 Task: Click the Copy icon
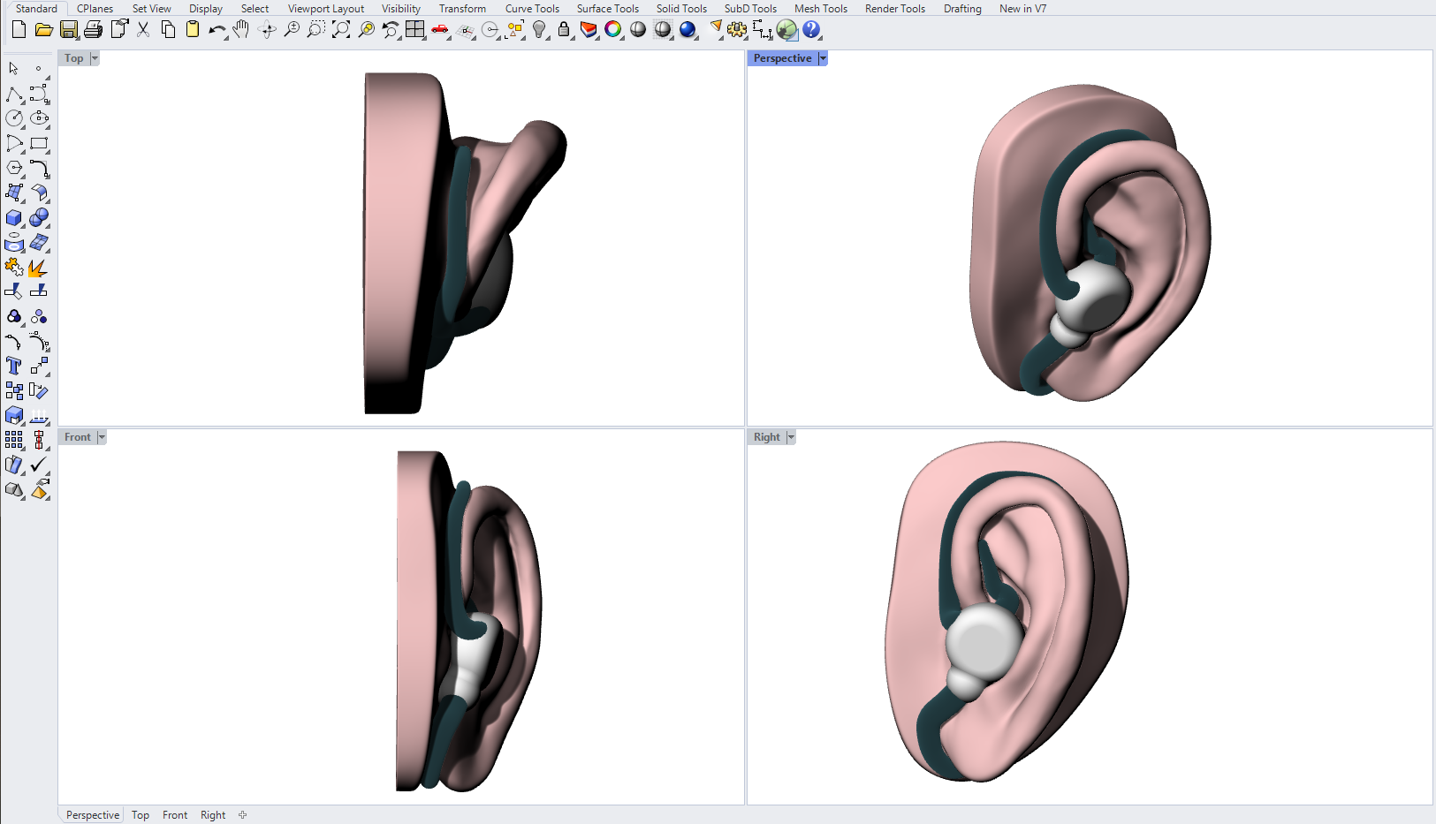[168, 30]
